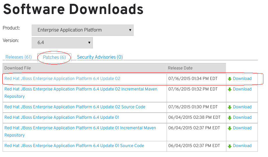Click Download link for Update 02 Incremental Maven Repository
The height and width of the screenshot is (157, 268).
(242, 89)
